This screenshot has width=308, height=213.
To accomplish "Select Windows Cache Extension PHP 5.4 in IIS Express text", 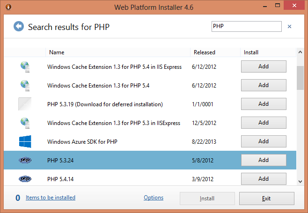I will click(114, 67).
